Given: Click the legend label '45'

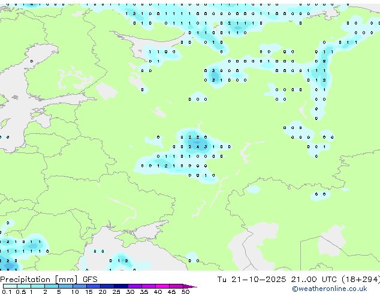Looking at the screenshot, I should click(x=171, y=292).
